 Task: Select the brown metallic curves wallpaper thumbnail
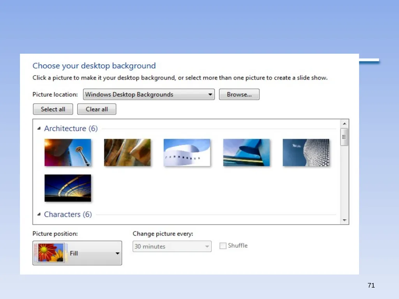click(x=127, y=153)
